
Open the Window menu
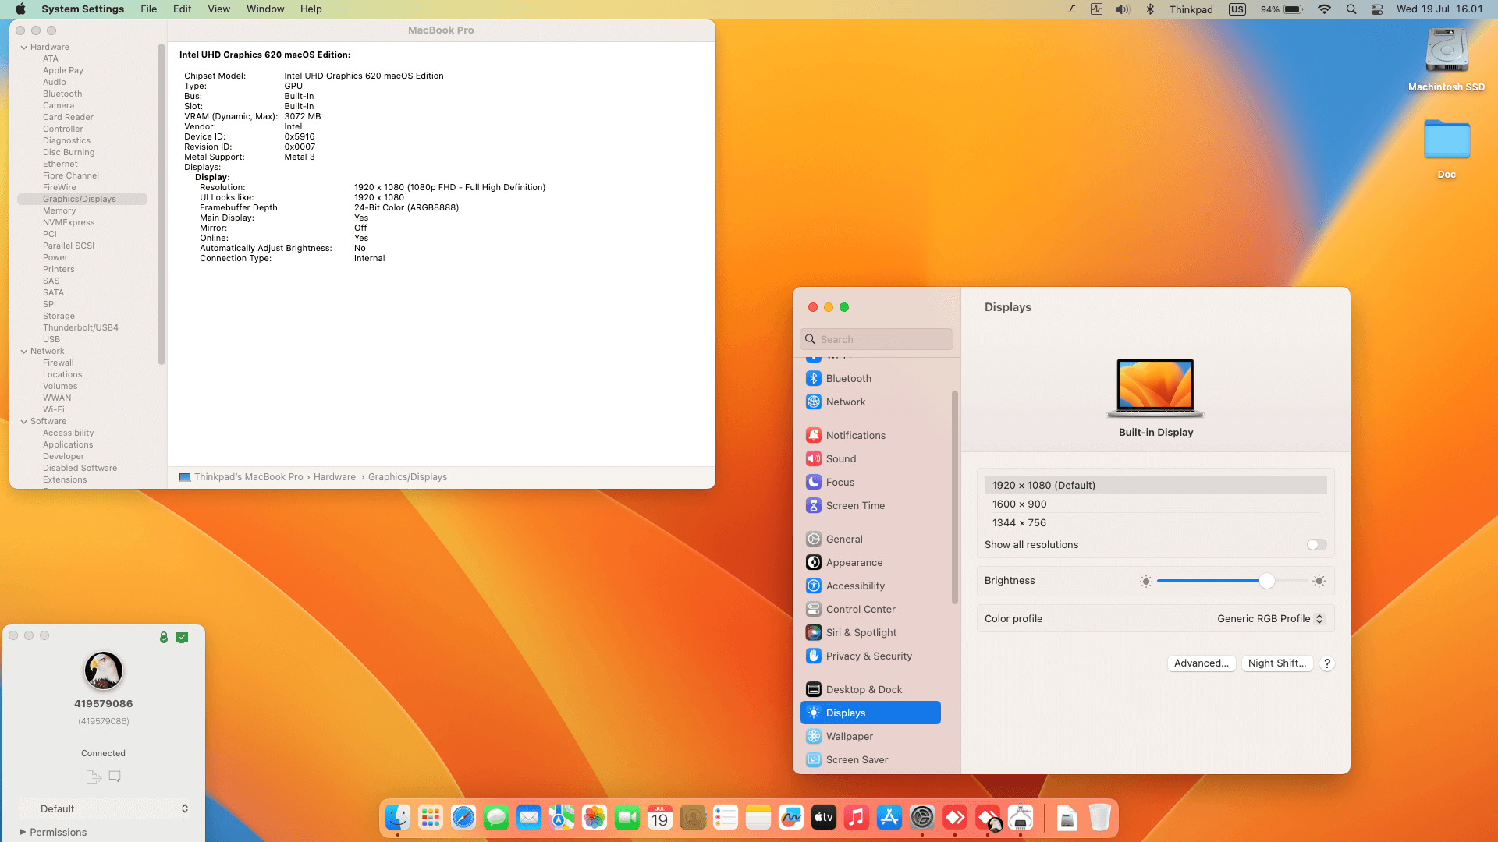pos(265,9)
